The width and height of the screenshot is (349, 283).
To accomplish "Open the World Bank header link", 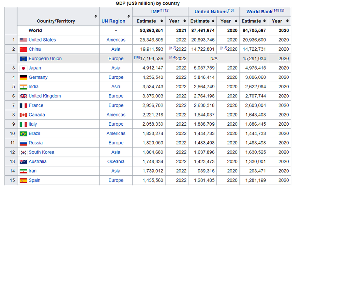I will (259, 12).
